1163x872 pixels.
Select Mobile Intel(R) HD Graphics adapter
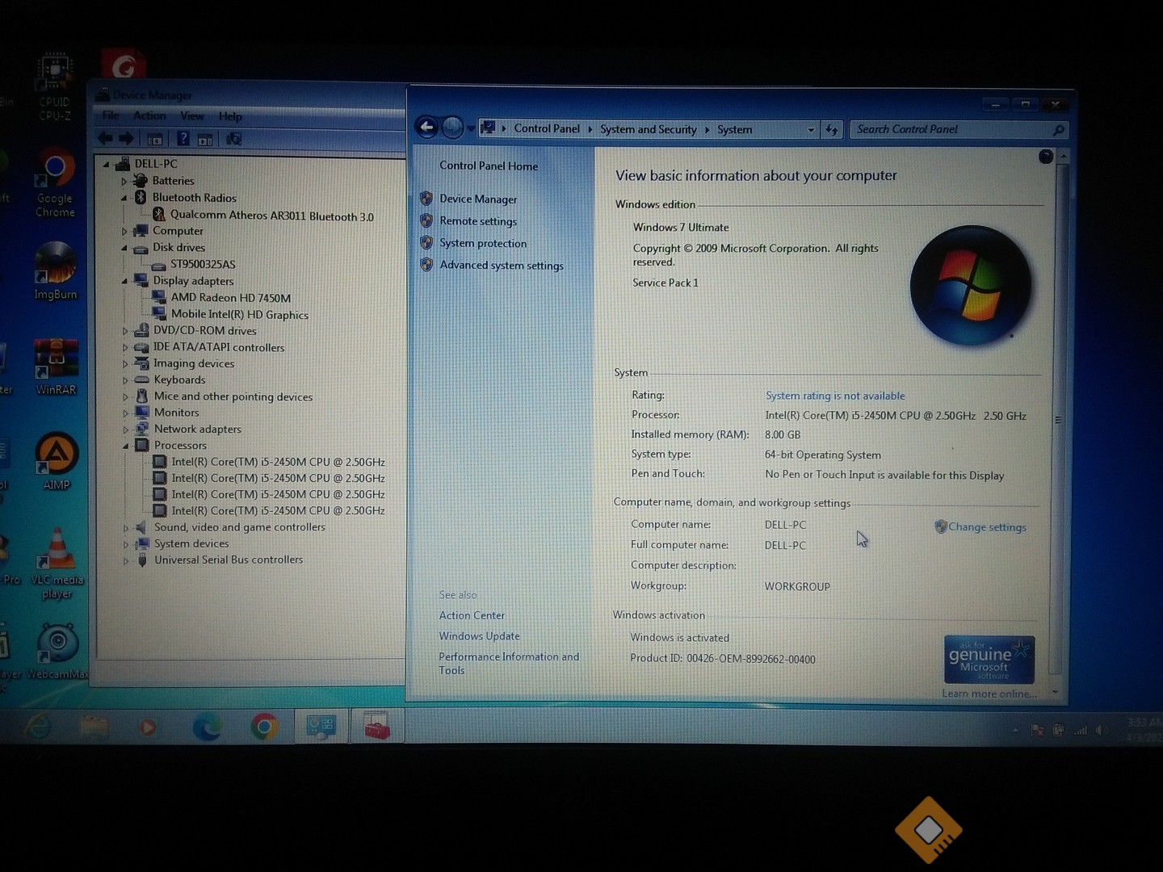point(239,314)
